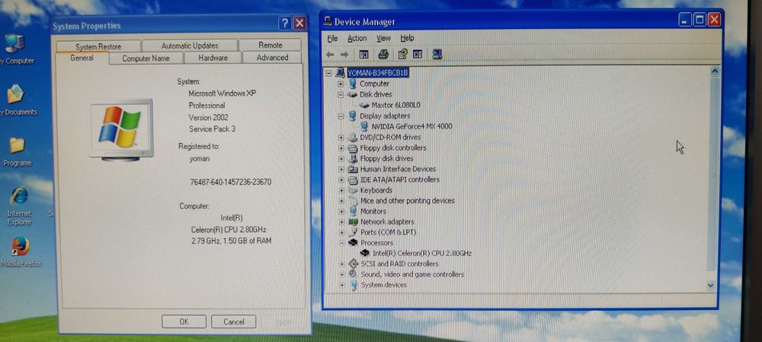
Task: Click the Device Manager vertical scrollbar thumb
Action: 713,173
